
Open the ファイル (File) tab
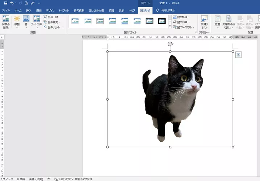pos(6,10)
